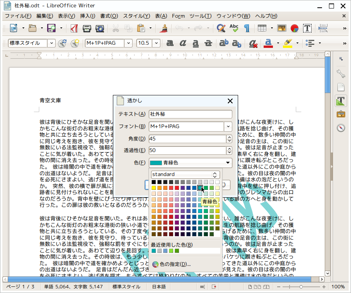Open sidebar Page panel icon

pyautogui.click(x=341, y=87)
